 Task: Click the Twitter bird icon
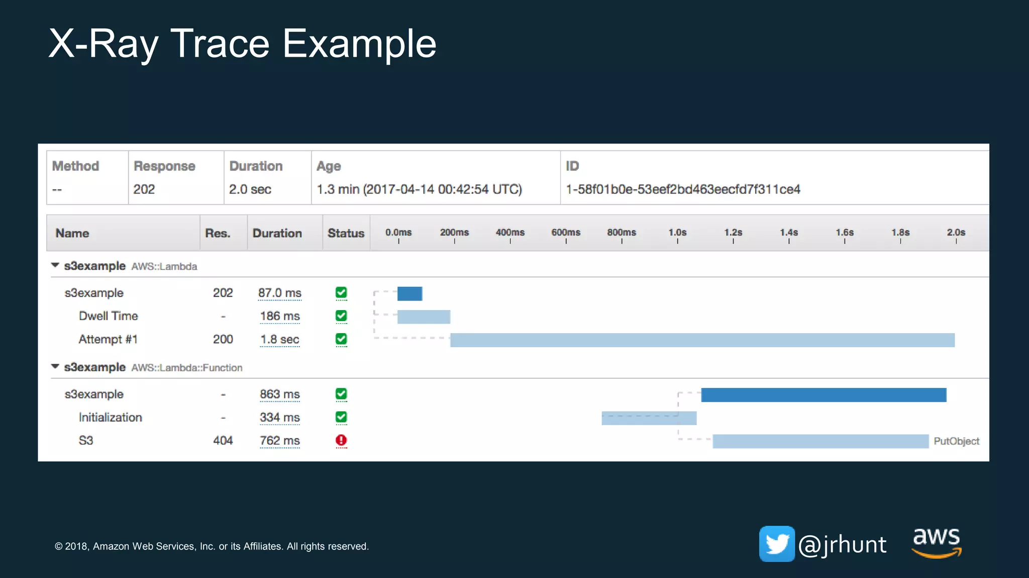click(776, 544)
